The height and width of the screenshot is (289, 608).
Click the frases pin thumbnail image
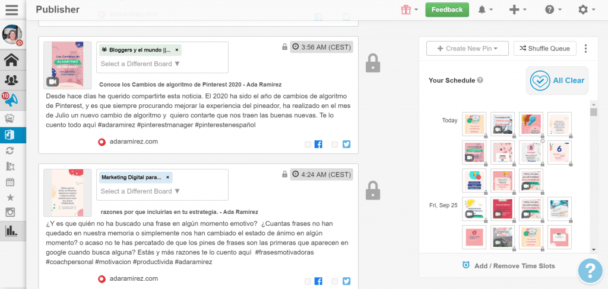[68, 192]
